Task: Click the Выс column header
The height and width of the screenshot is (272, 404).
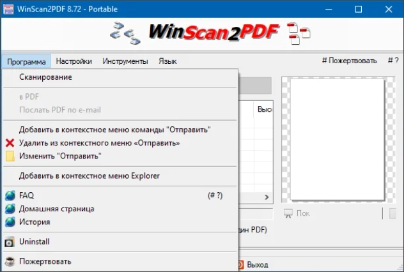Action: click(x=265, y=109)
